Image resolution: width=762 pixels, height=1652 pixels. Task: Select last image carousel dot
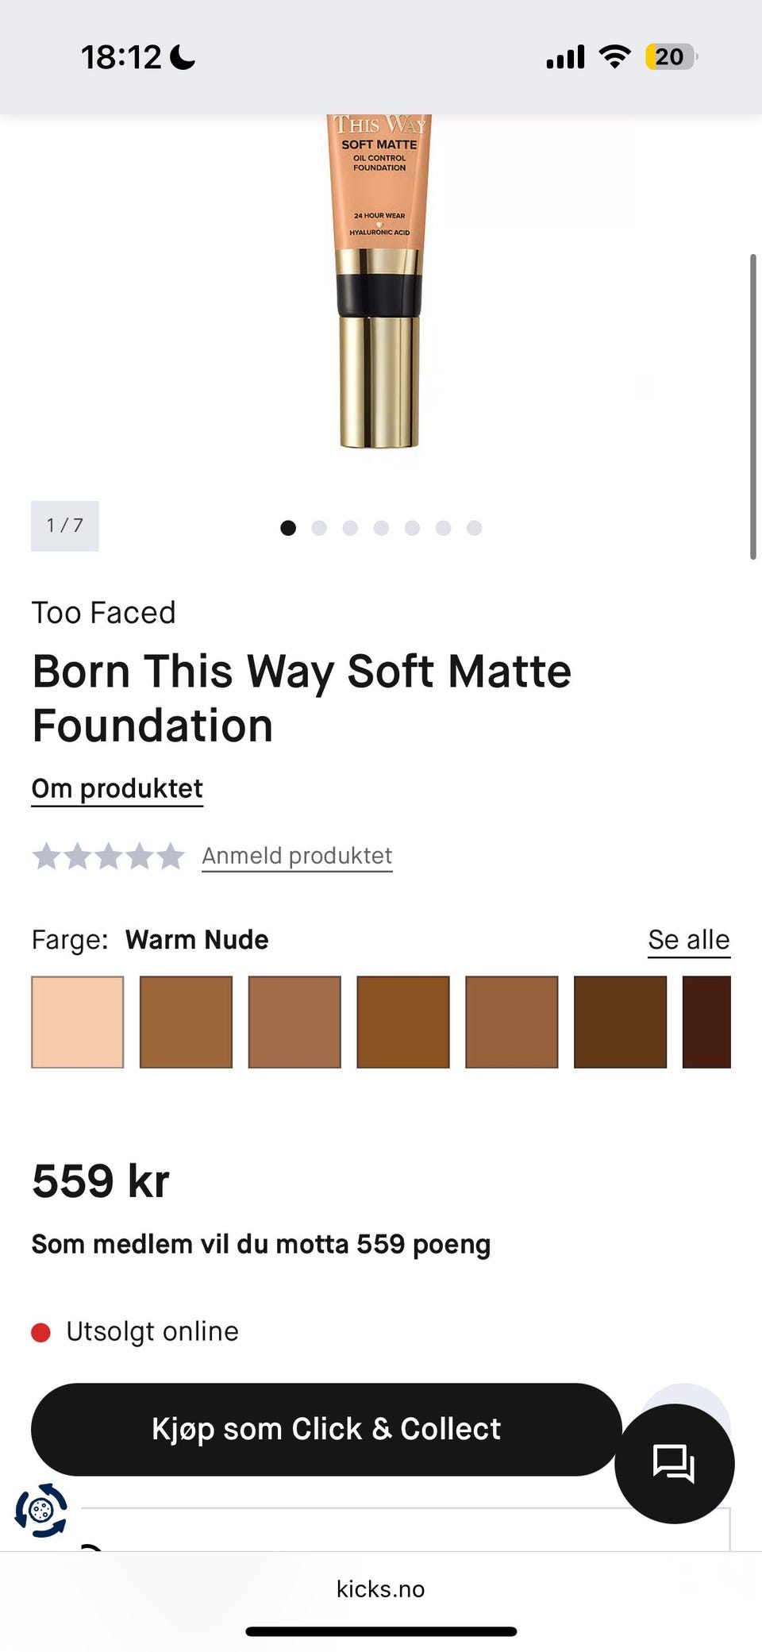(x=474, y=528)
